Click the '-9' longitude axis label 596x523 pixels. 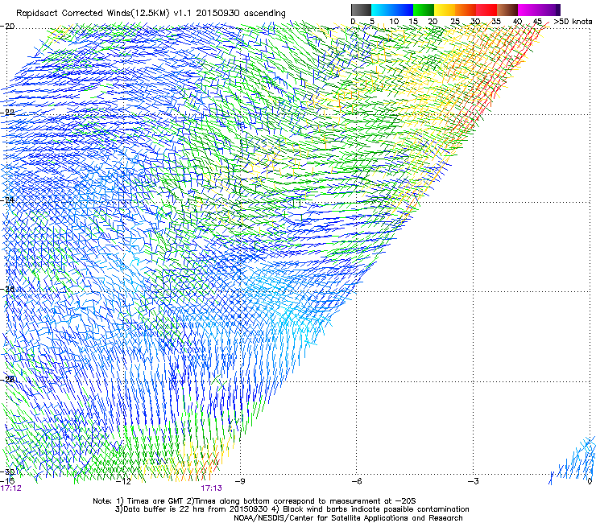pos(240,481)
